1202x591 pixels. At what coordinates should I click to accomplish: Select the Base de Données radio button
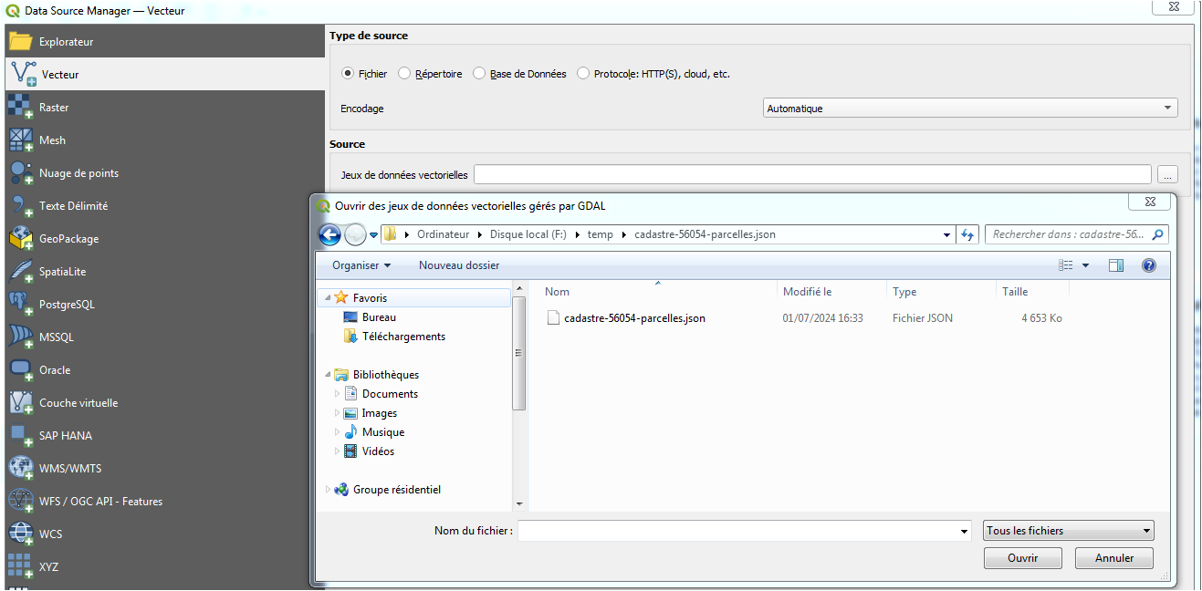479,74
